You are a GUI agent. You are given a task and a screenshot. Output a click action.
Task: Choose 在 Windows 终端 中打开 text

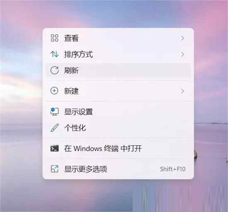[103, 149]
